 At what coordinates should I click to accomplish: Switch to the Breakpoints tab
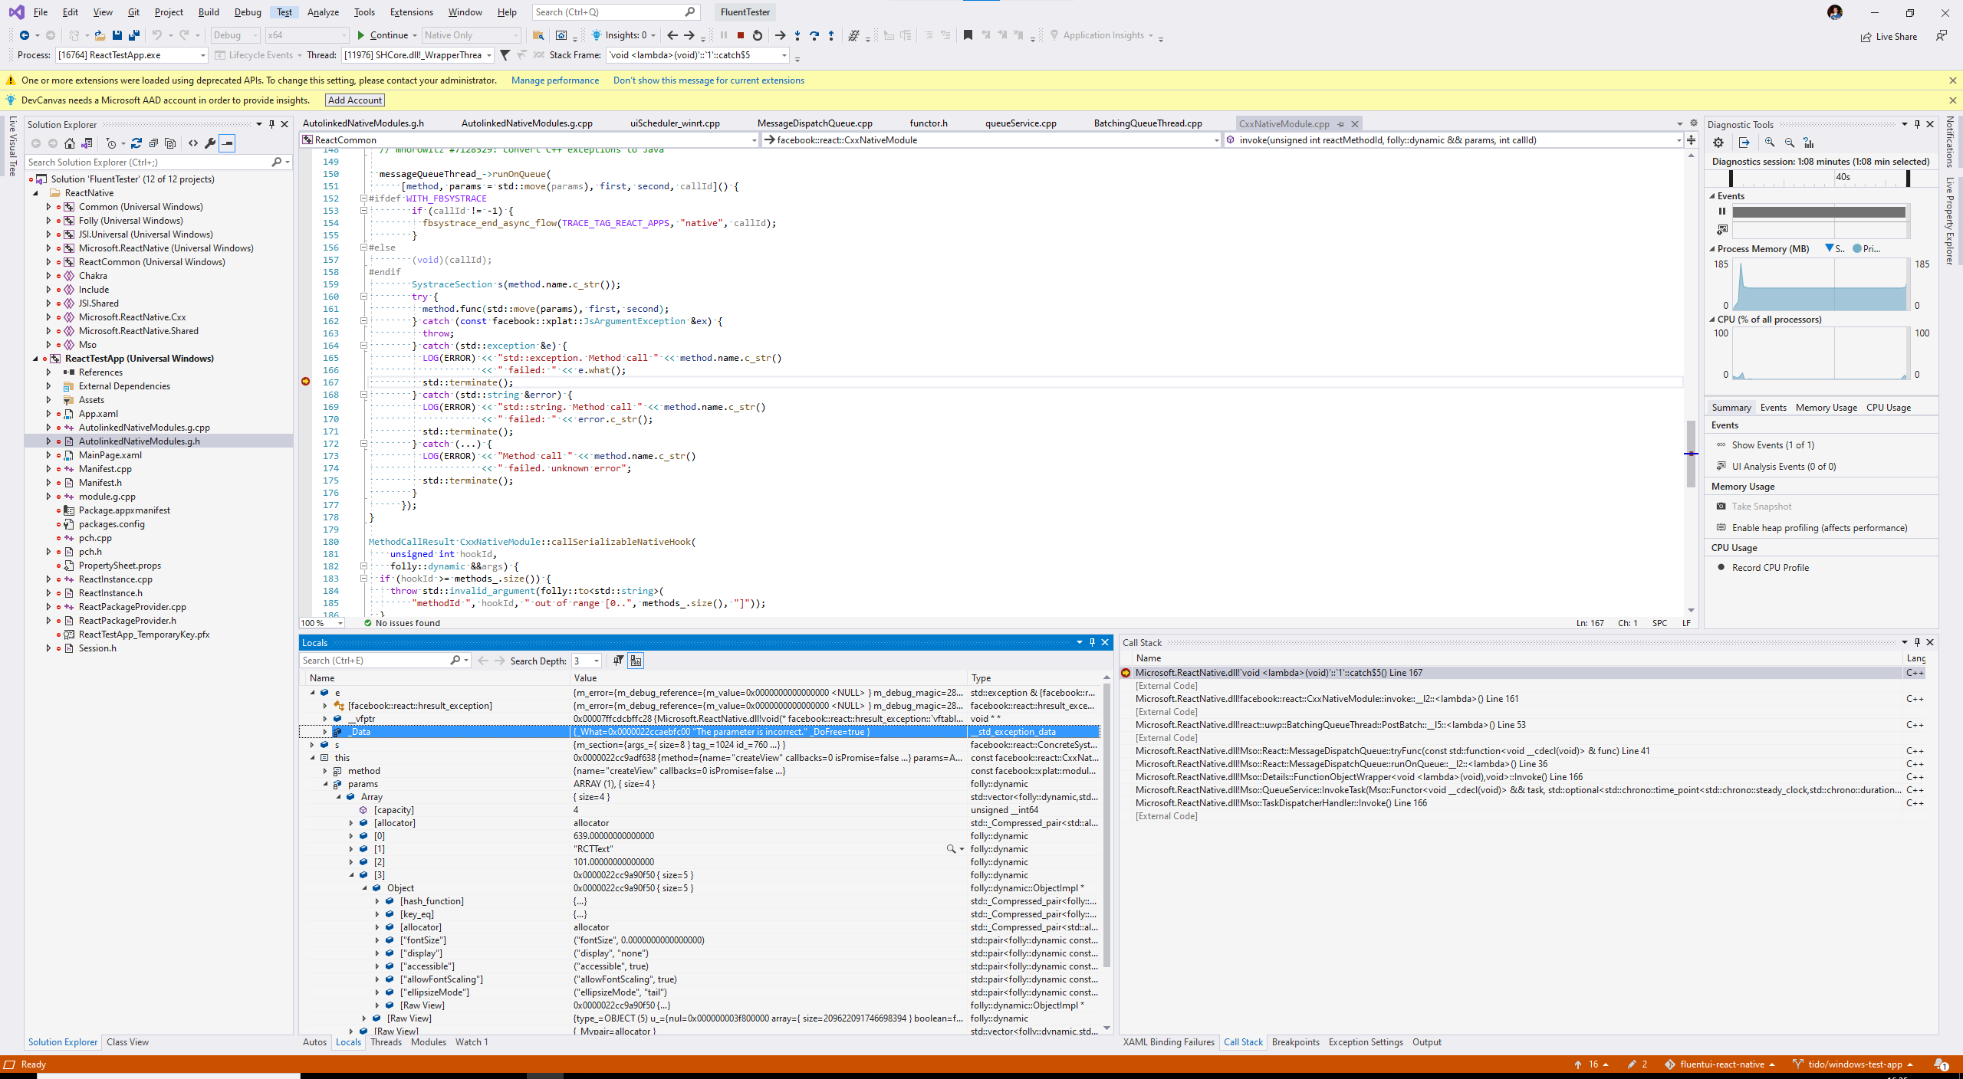coord(1295,1042)
